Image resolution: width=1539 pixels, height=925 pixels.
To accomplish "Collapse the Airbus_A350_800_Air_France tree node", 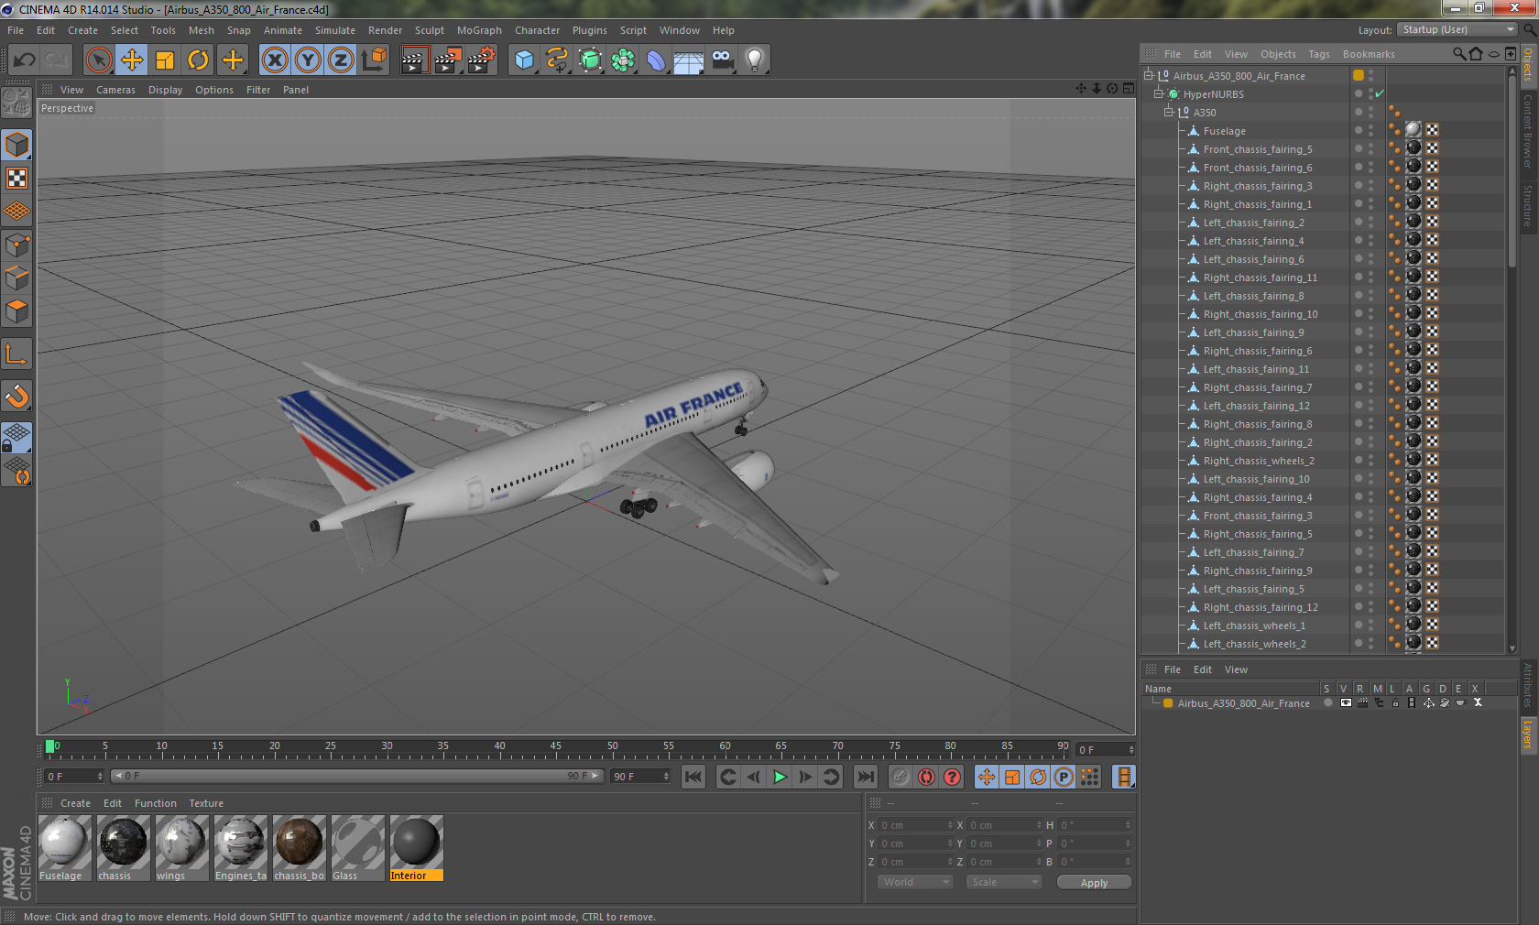I will [1148, 75].
